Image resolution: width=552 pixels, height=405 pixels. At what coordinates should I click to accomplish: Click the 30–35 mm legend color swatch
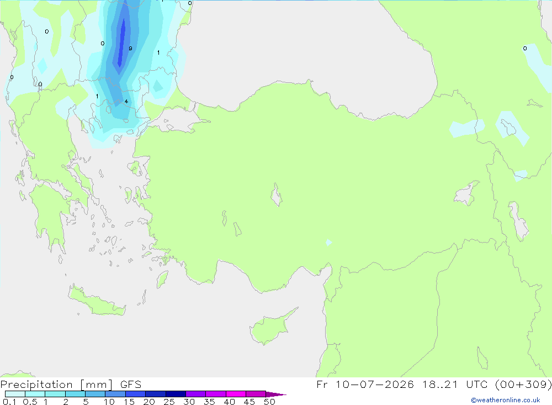point(196,394)
